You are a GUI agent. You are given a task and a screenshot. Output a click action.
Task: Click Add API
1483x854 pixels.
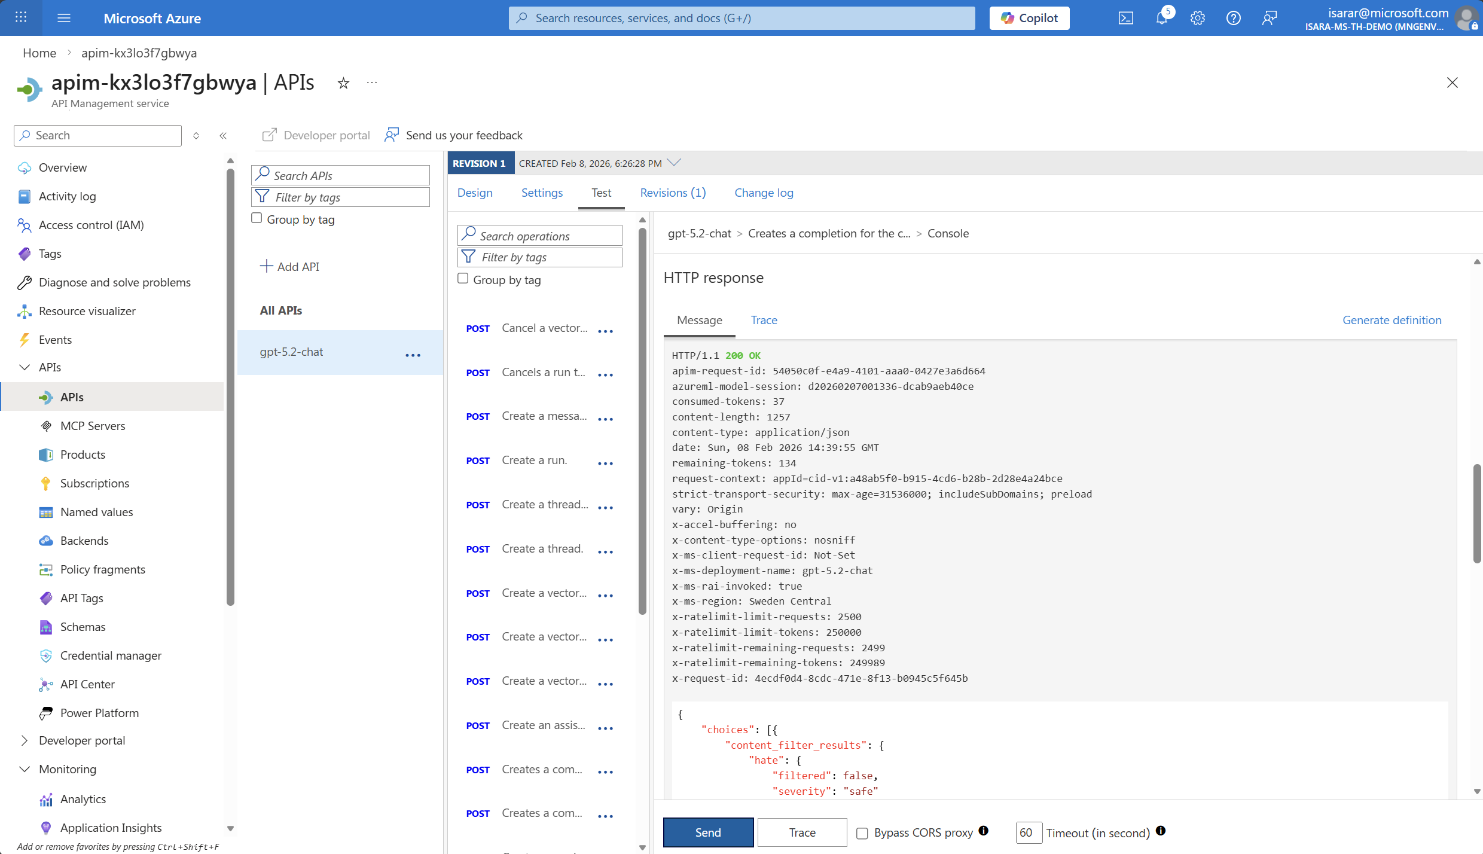click(x=289, y=266)
